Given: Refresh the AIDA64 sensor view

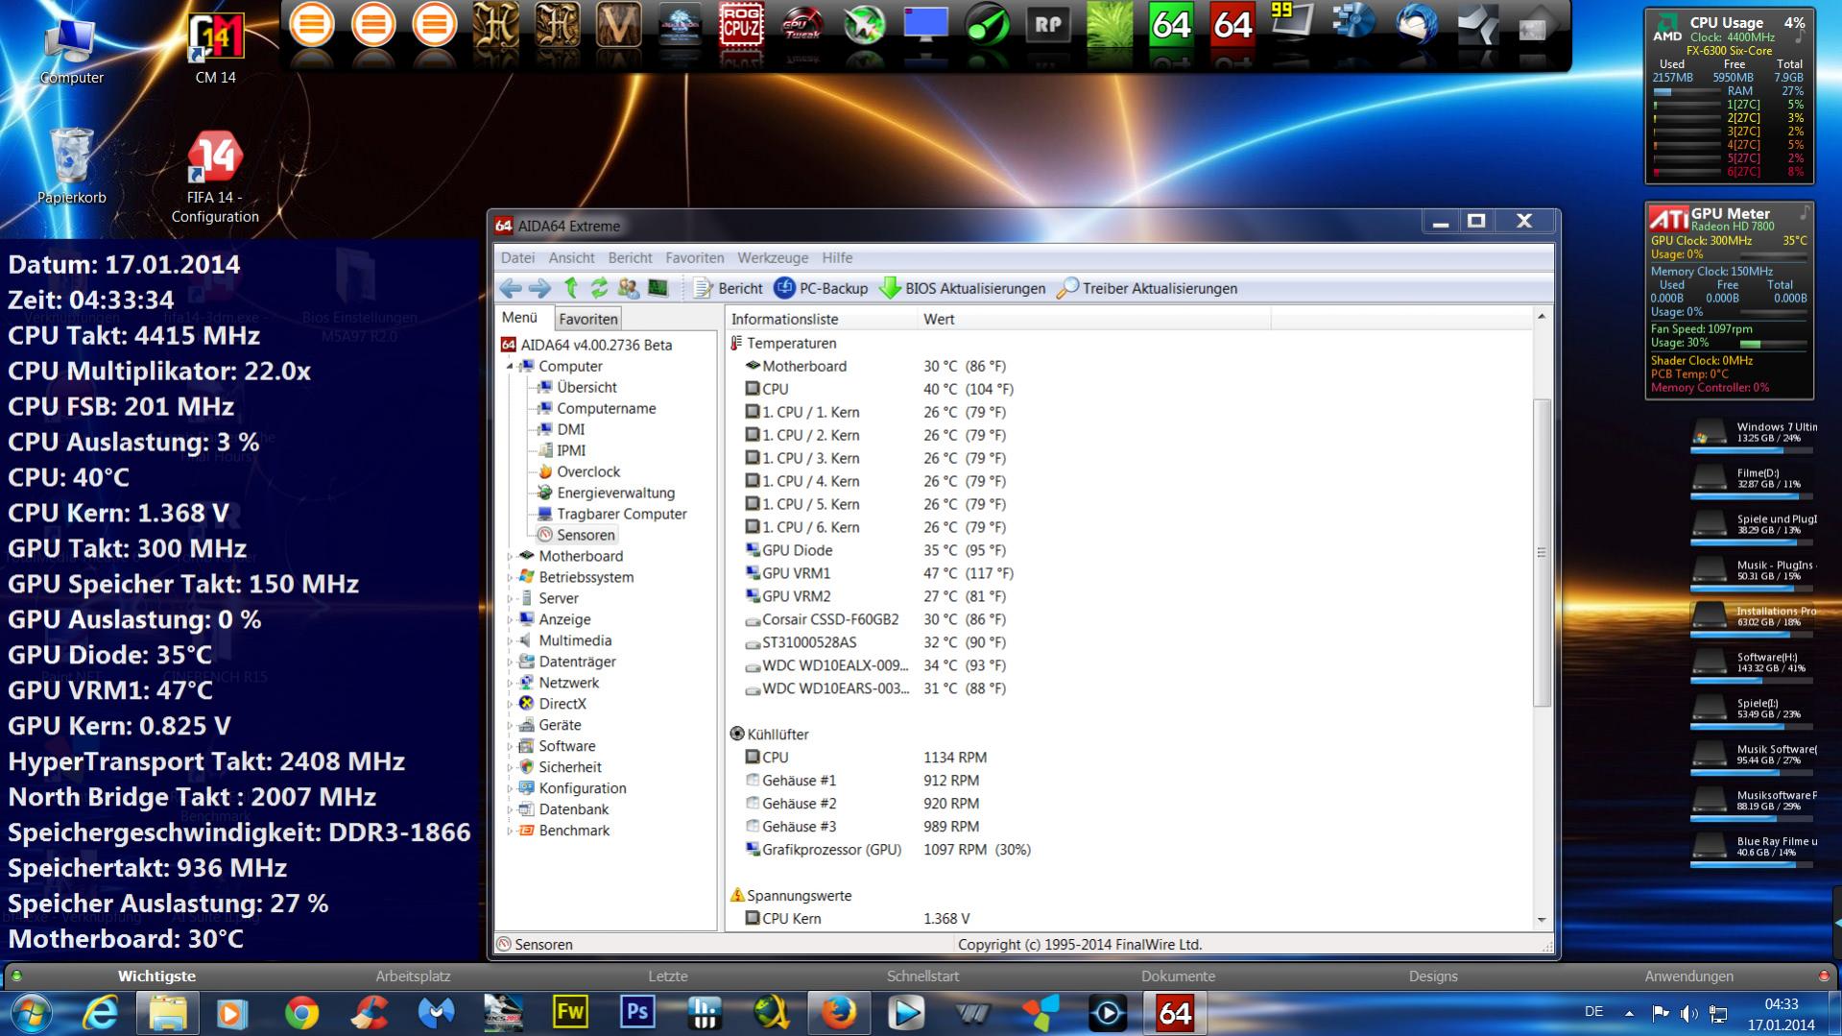Looking at the screenshot, I should point(599,288).
